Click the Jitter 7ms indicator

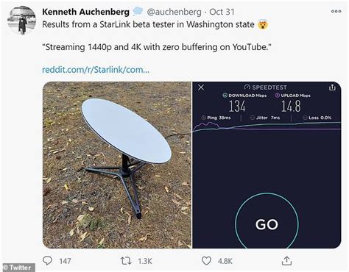(265, 118)
